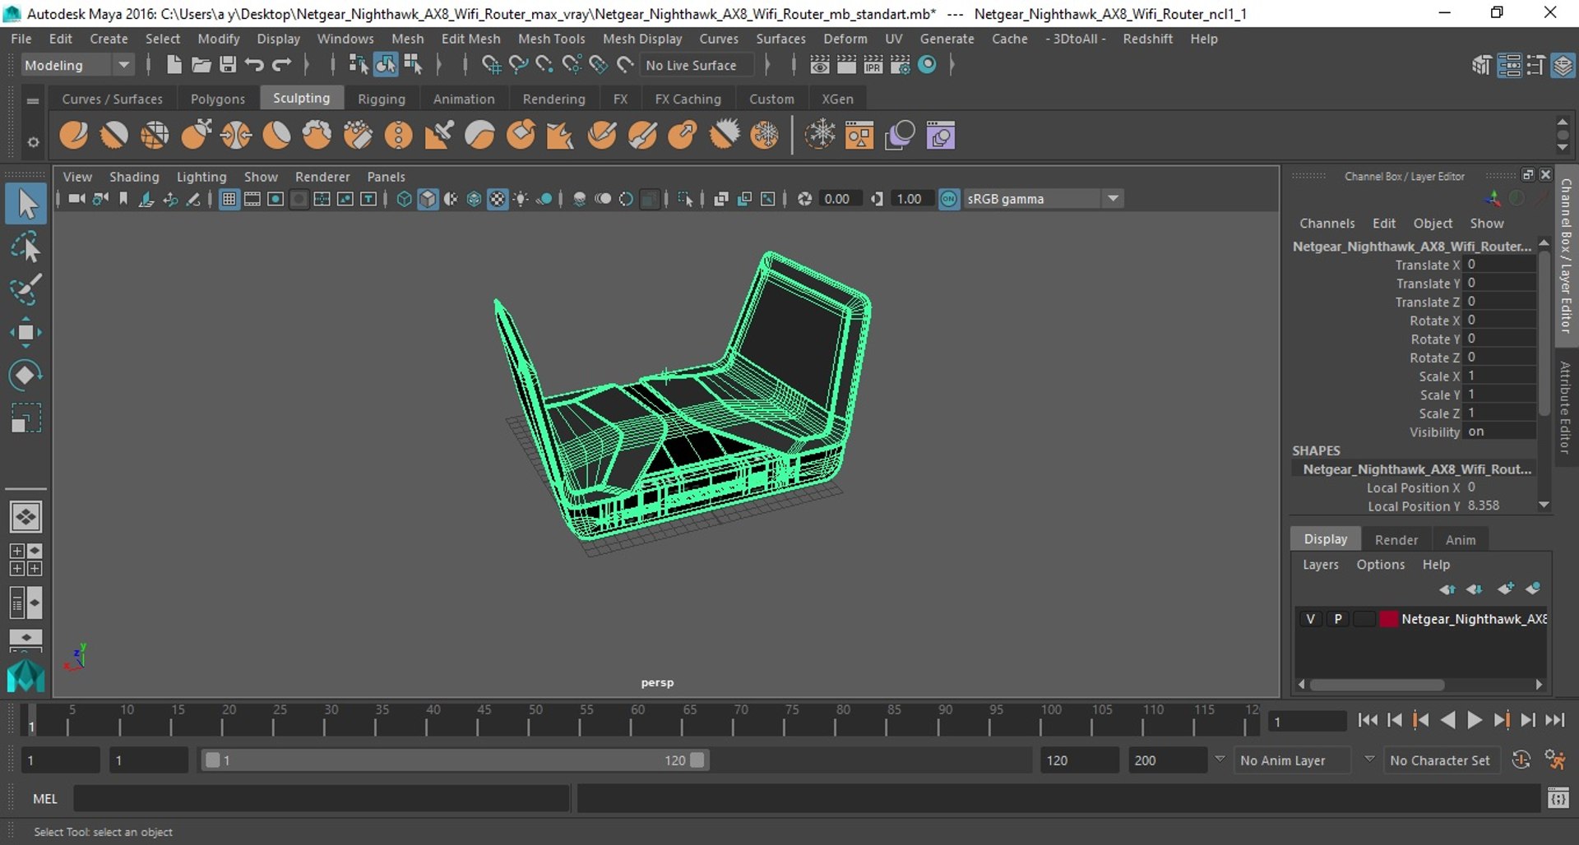Switch to the Polygons shelf tab
The image size is (1579, 845).
[217, 99]
